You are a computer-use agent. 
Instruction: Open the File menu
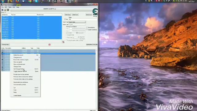2,7
